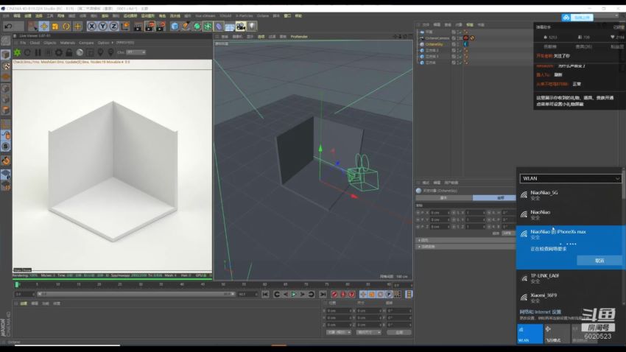
Task: Toggle the X axis lock
Action: [92, 27]
